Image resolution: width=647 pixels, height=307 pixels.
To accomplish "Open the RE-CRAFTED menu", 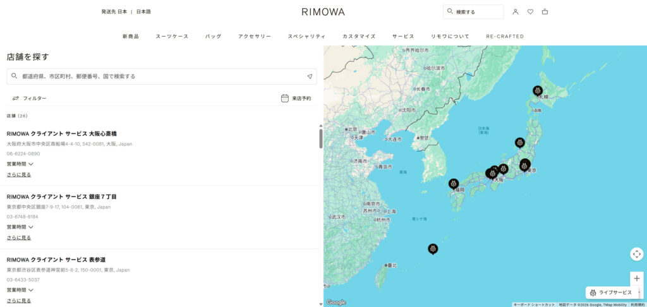I will tap(505, 36).
